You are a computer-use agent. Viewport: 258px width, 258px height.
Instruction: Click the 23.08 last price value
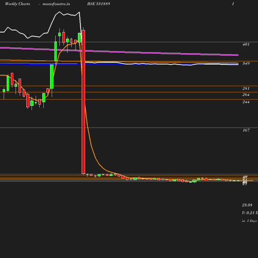(x=247, y=205)
